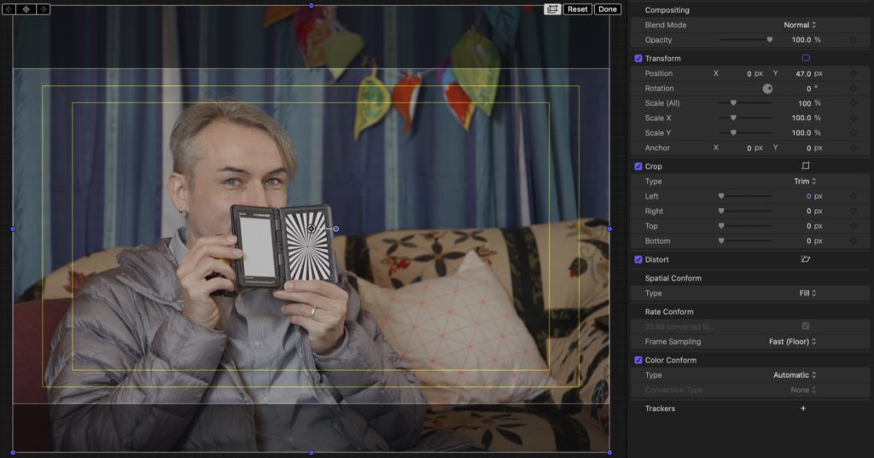The width and height of the screenshot is (874, 458).
Task: Toggle the Color Conform checkbox
Action: pos(638,361)
